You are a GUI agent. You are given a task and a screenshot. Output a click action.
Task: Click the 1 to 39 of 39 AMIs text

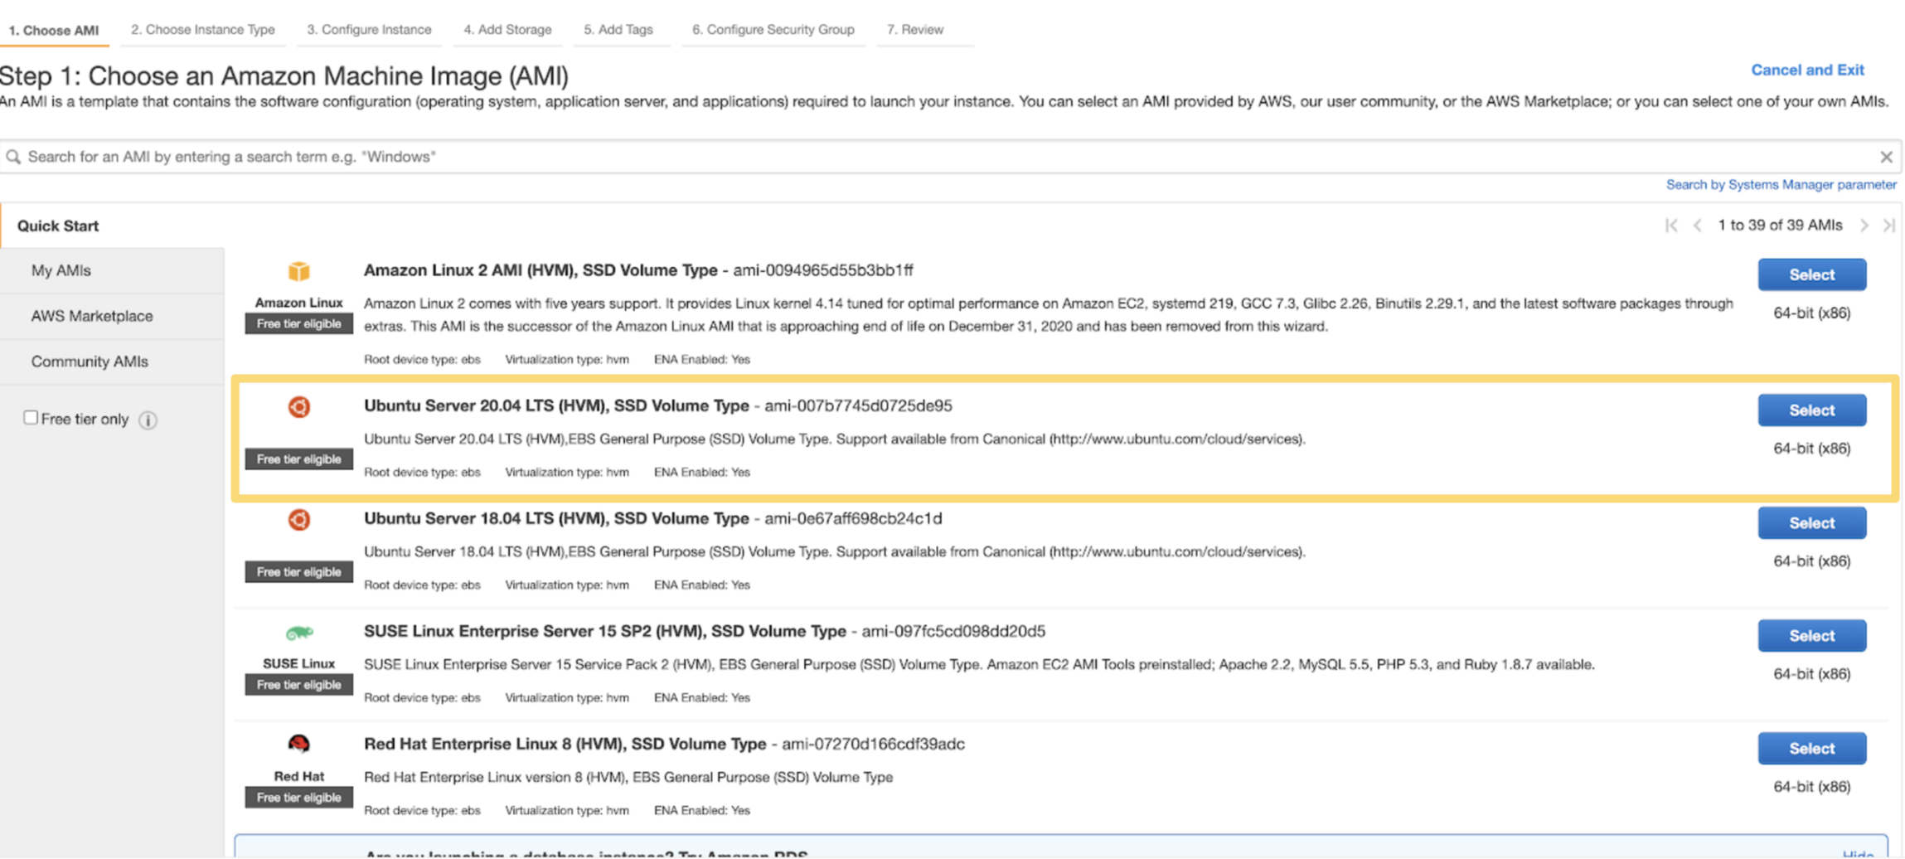point(1780,226)
